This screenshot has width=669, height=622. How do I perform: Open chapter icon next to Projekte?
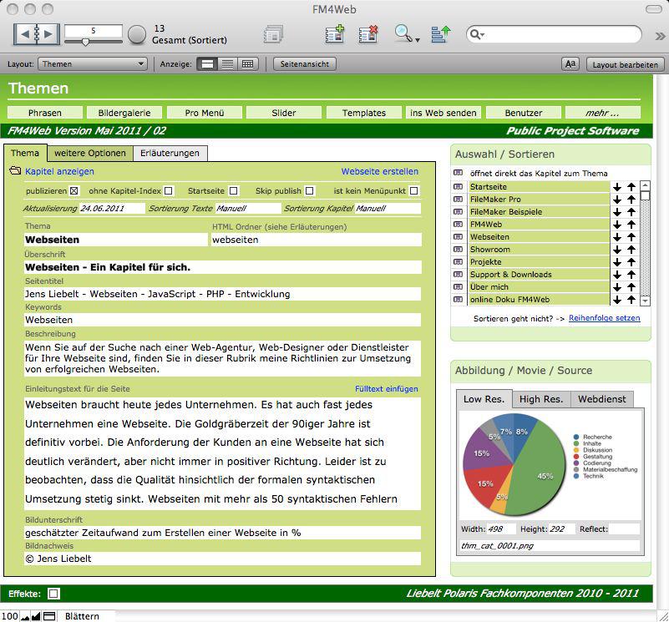coord(458,262)
